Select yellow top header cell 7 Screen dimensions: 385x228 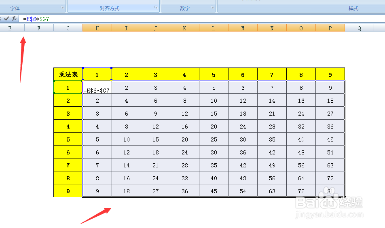272,74
